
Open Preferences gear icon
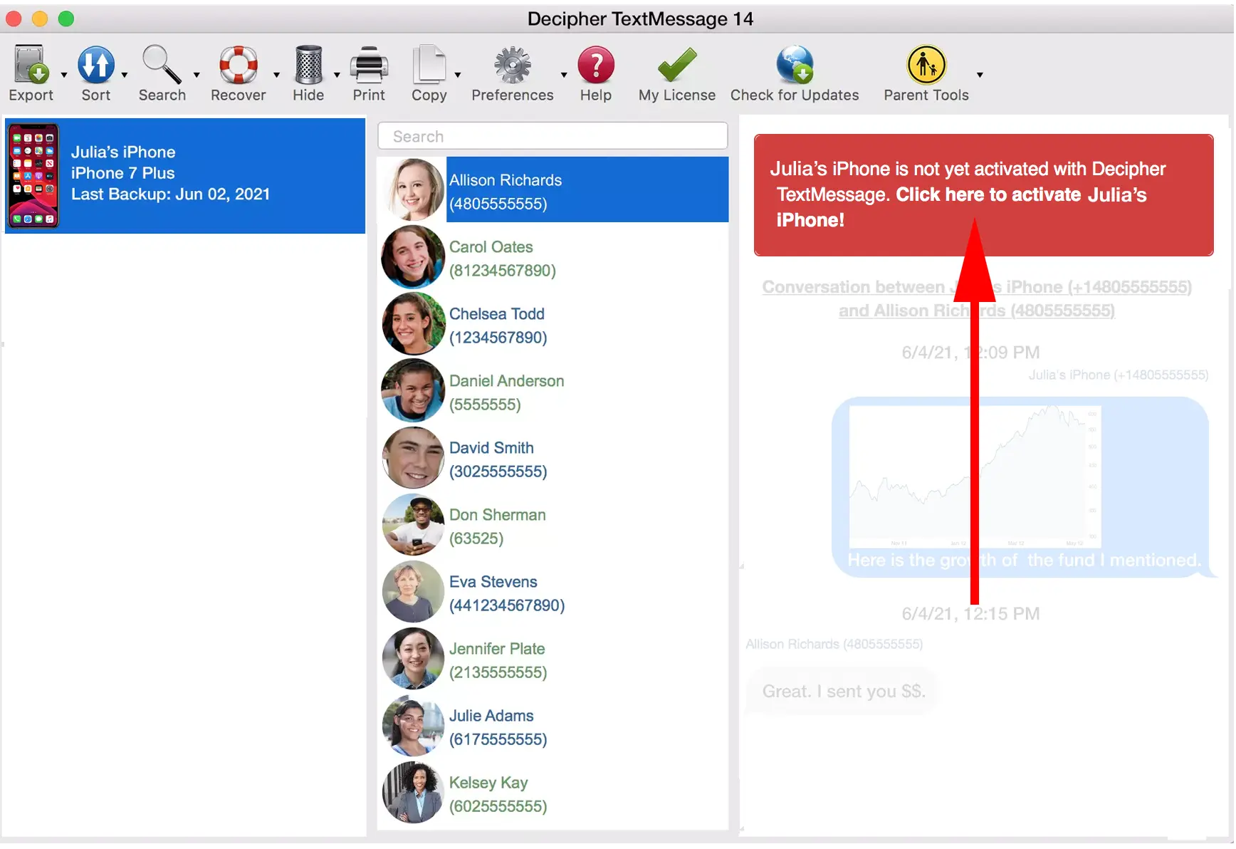(x=512, y=66)
